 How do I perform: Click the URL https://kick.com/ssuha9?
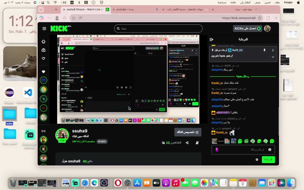coord(239,18)
